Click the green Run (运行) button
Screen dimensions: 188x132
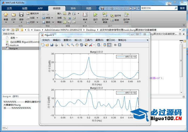(x=95, y=15)
